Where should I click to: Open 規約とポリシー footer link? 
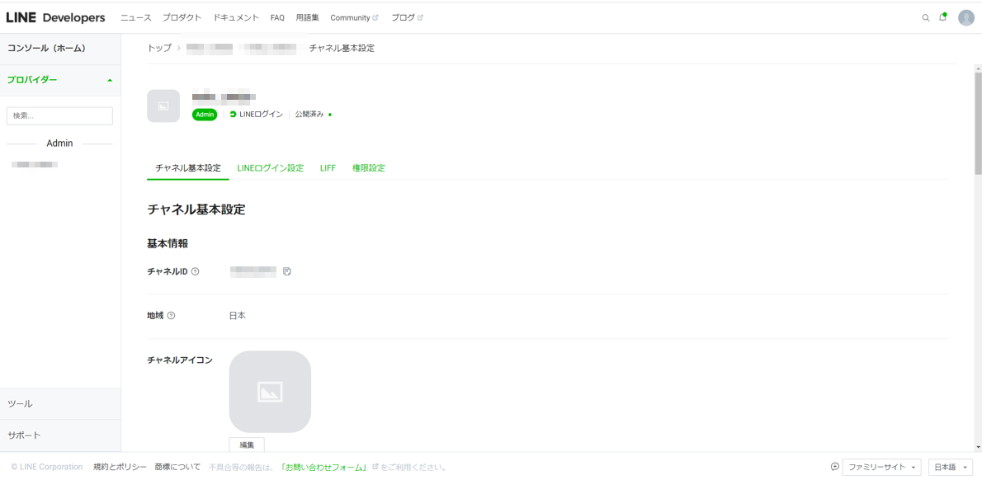pos(120,467)
